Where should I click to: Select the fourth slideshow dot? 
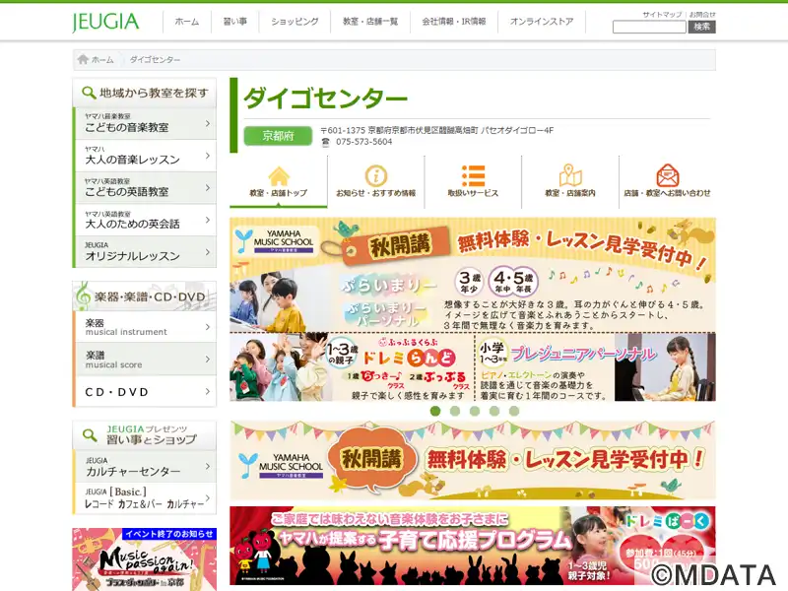click(494, 411)
